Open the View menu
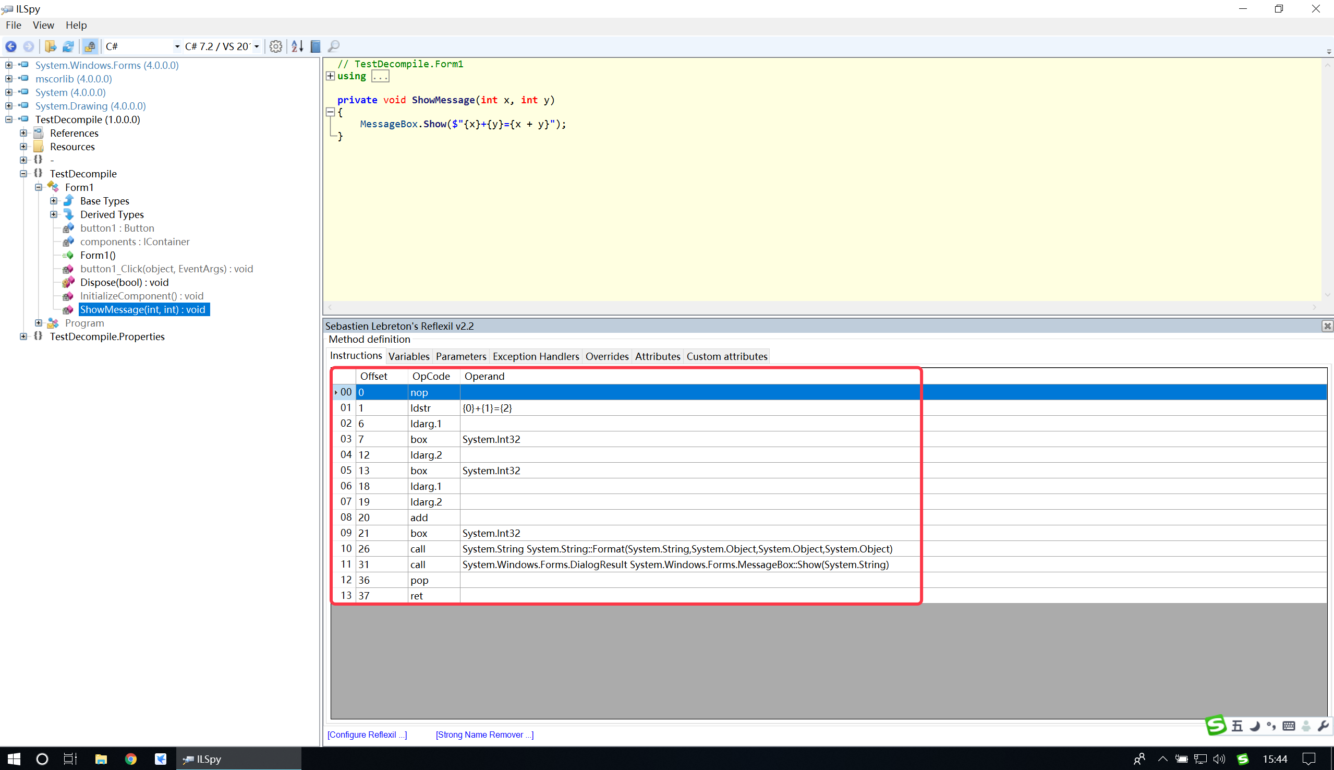 click(x=43, y=25)
